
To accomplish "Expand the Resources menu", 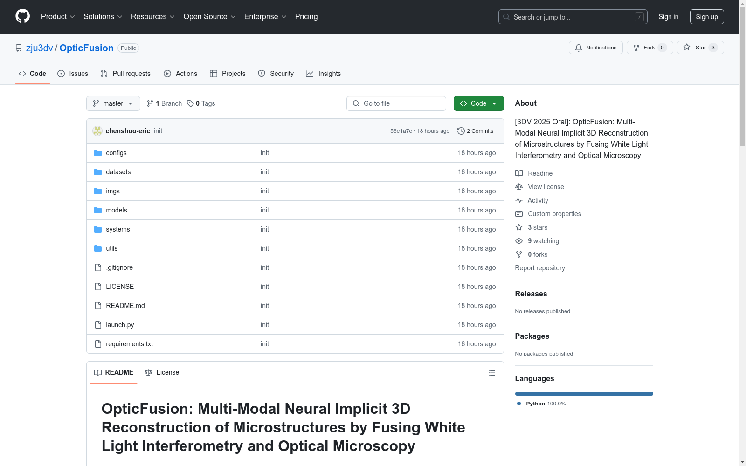I will pos(153,16).
